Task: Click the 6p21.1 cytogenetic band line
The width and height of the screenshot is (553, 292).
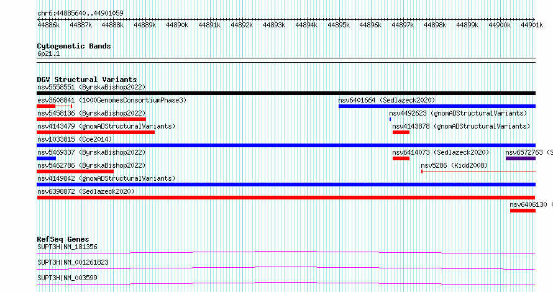Action: point(286,60)
